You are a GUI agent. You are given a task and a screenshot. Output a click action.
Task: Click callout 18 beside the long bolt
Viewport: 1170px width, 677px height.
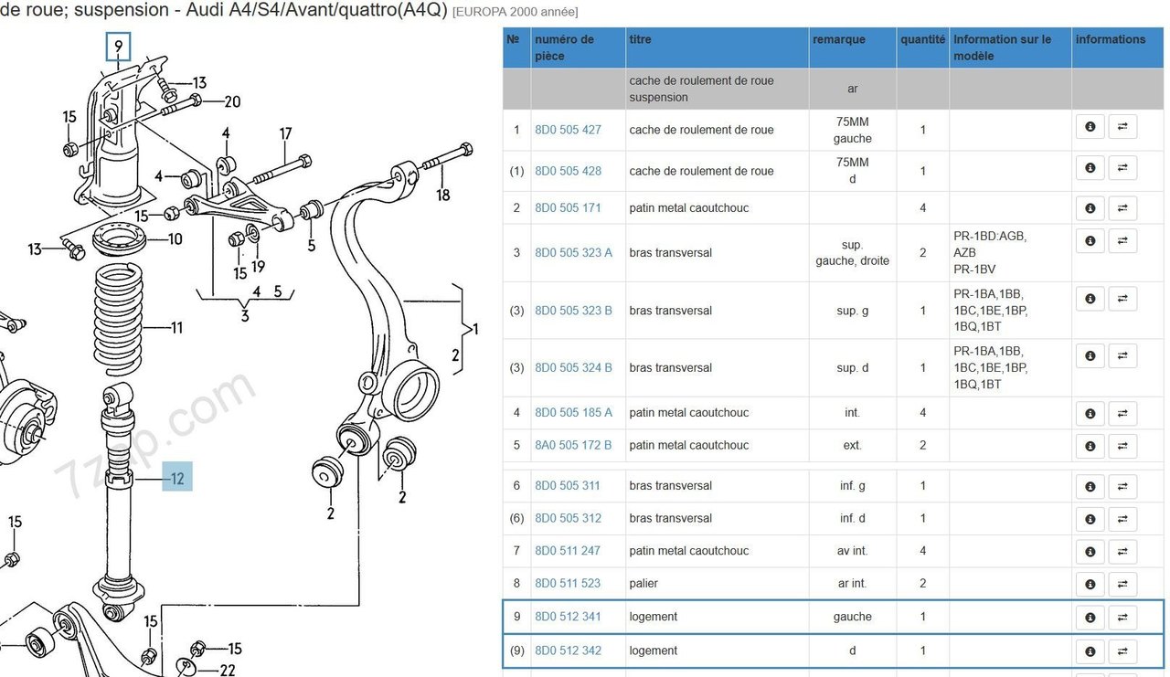click(442, 195)
